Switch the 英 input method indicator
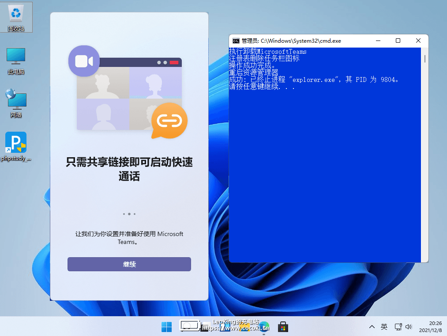The image size is (447, 336). pyautogui.click(x=384, y=327)
